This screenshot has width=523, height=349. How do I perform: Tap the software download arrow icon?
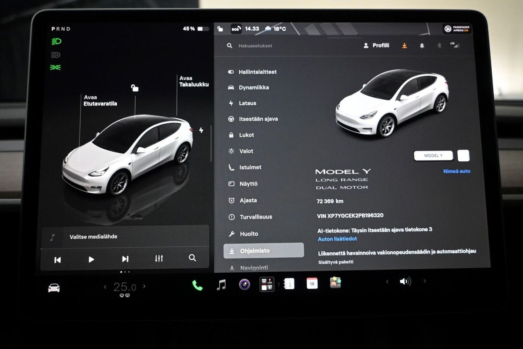404,46
